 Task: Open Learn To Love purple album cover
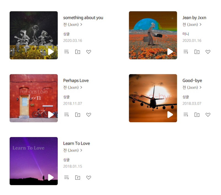pyautogui.click(x=34, y=161)
